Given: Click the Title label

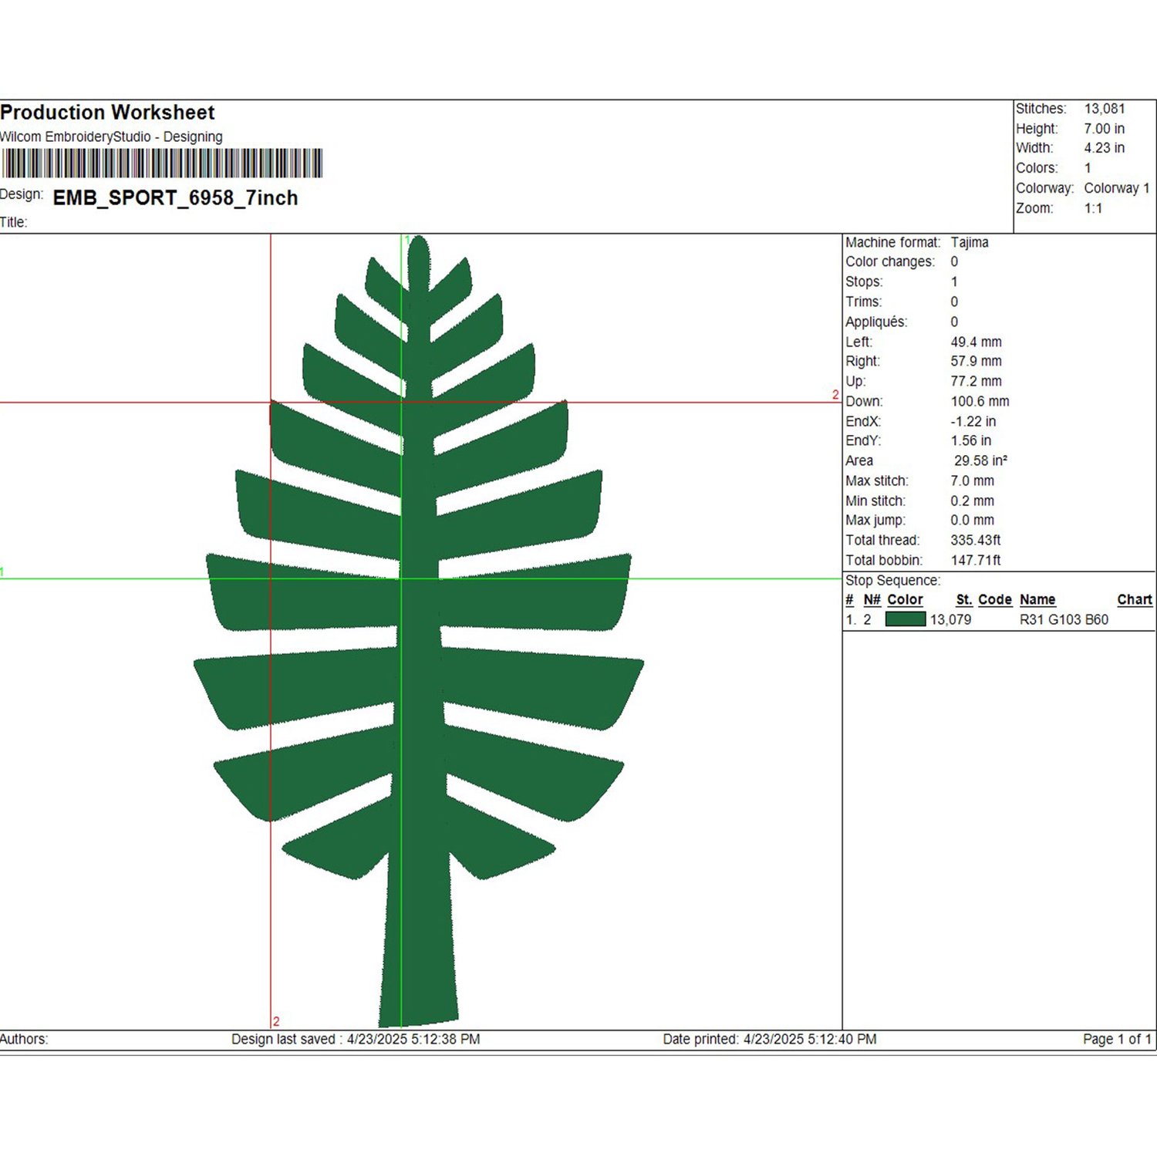Looking at the screenshot, I should click(x=14, y=222).
